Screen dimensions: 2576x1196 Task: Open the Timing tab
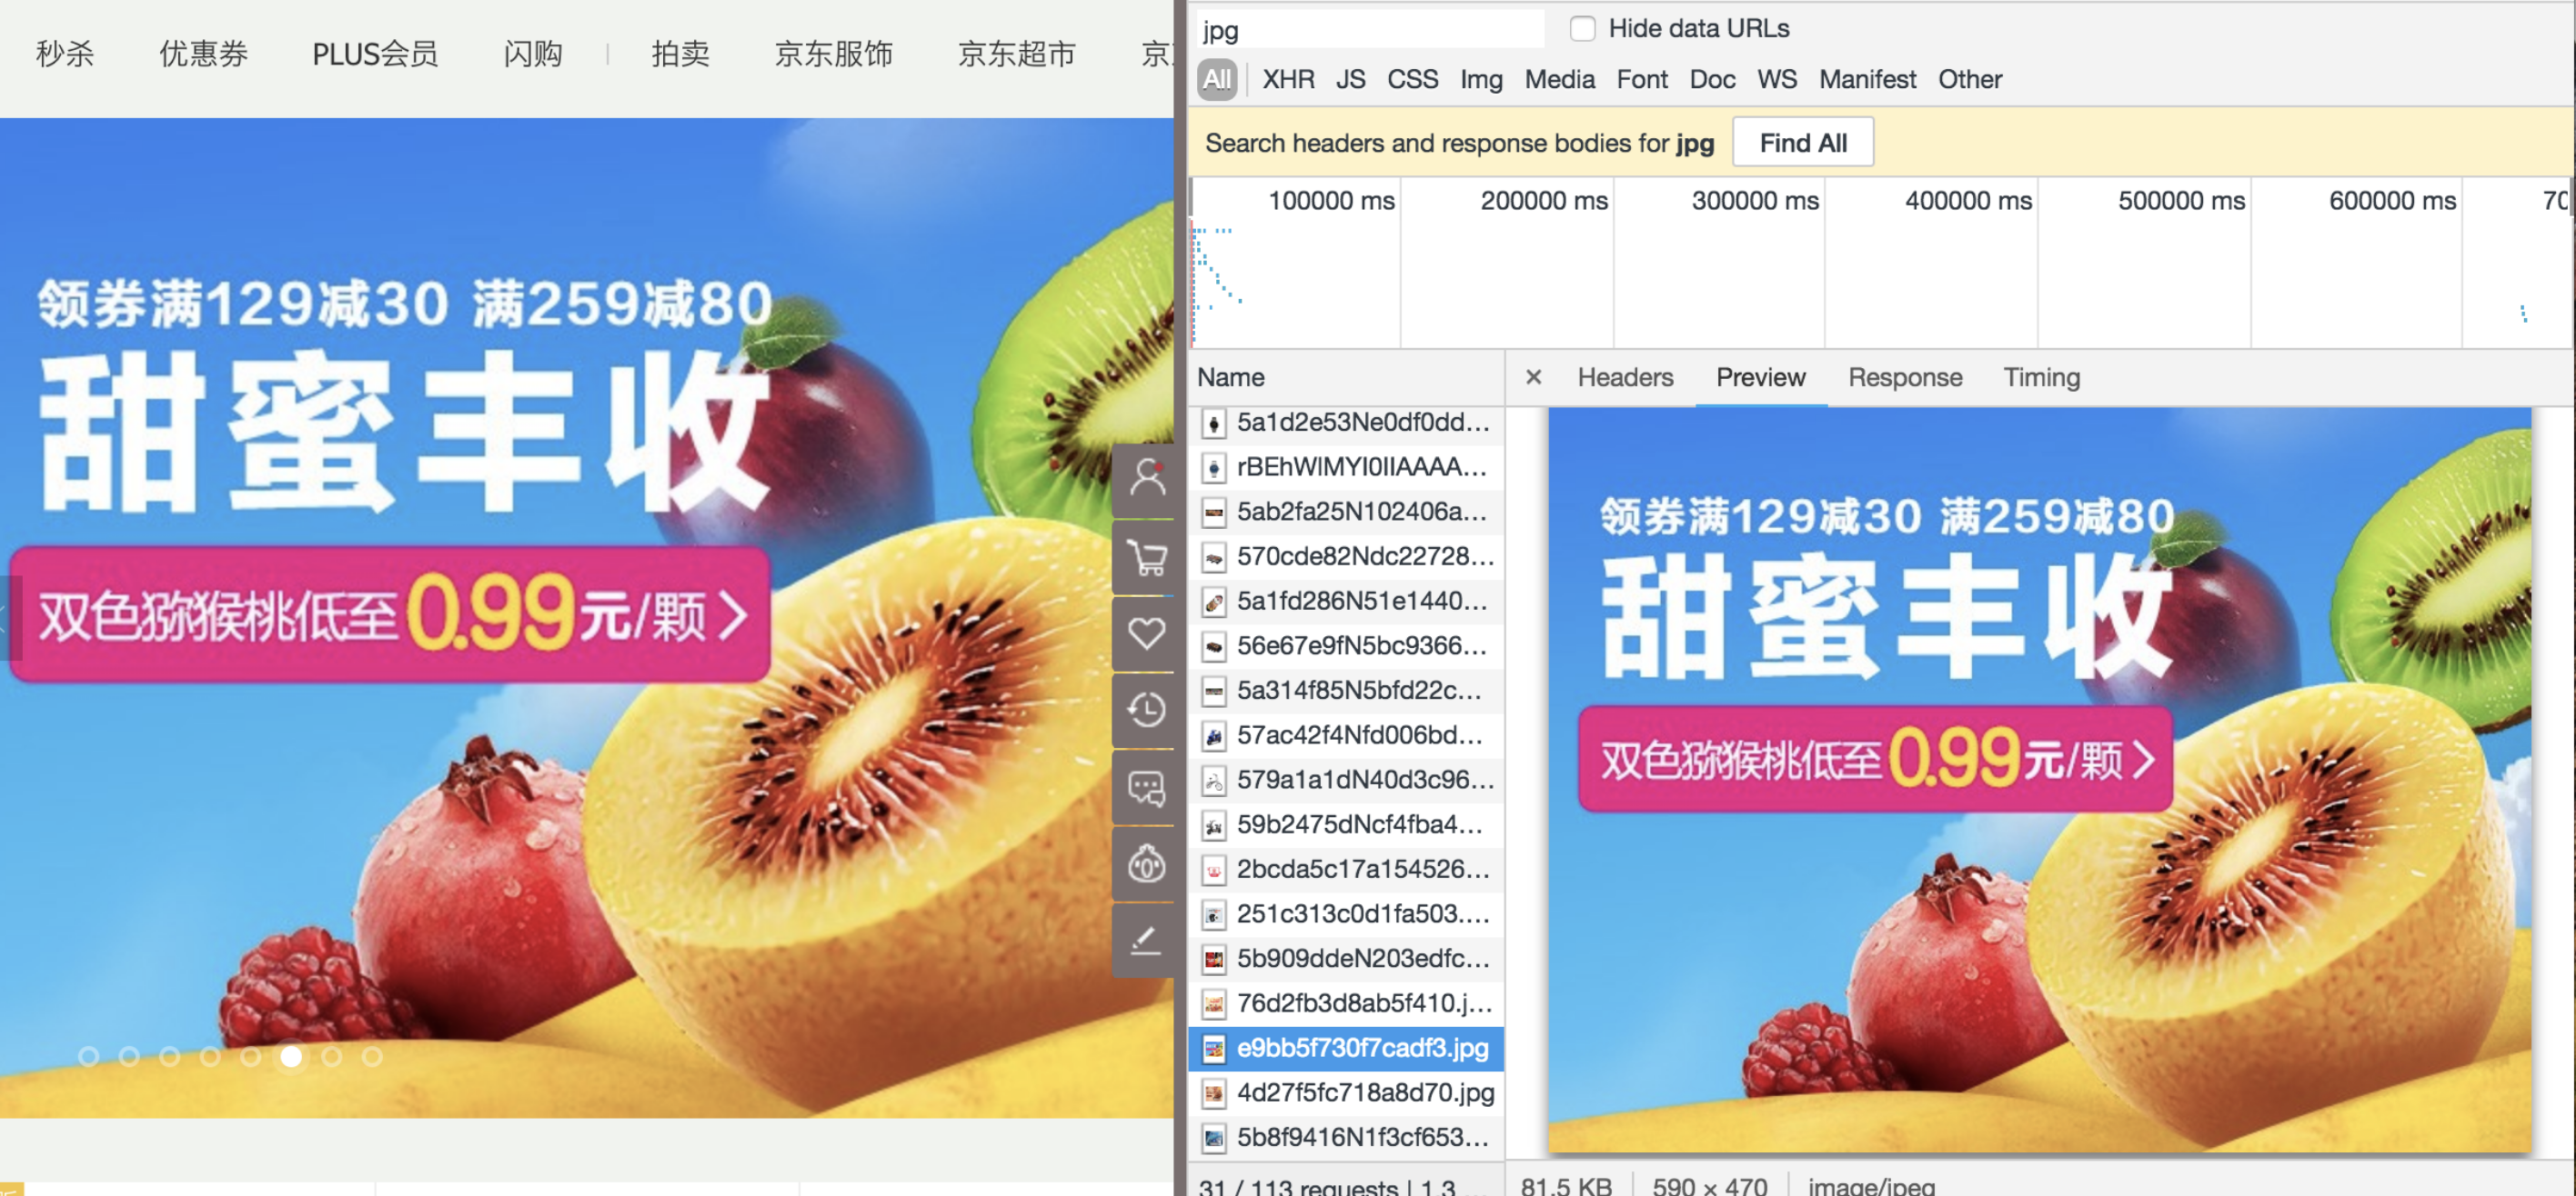pyautogui.click(x=2041, y=378)
